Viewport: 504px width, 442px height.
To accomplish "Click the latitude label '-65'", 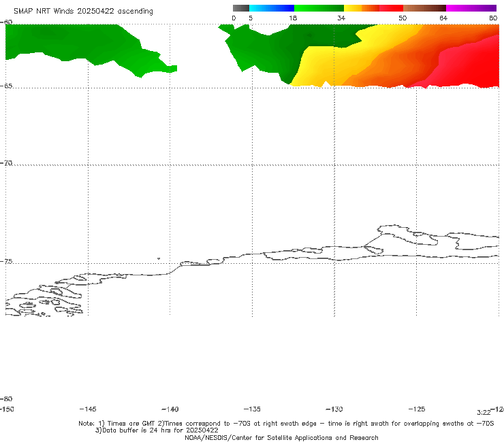I will point(6,86).
